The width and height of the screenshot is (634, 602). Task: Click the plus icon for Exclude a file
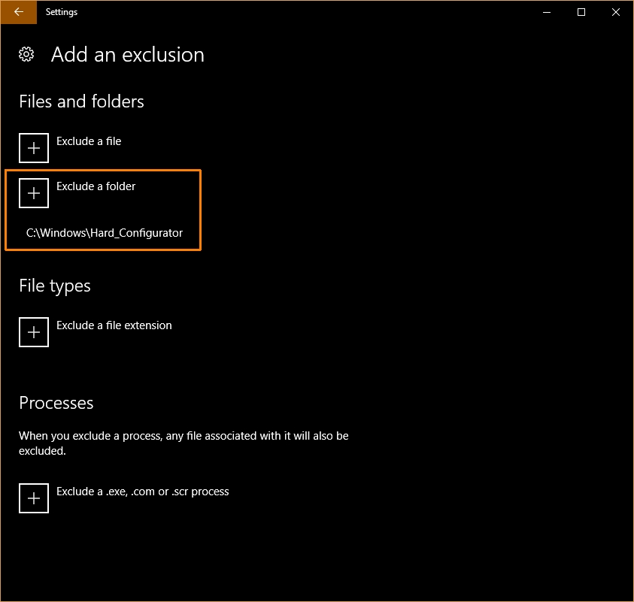34,148
